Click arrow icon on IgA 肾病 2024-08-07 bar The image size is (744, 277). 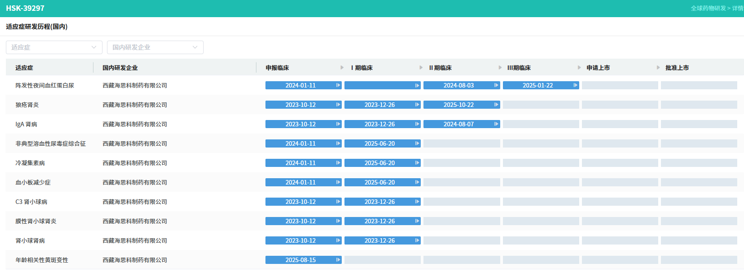pyautogui.click(x=496, y=124)
